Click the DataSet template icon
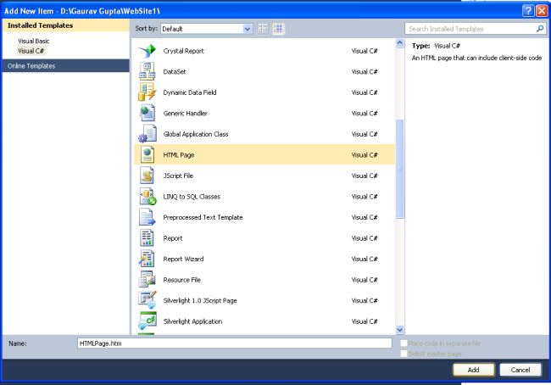This screenshot has height=385, width=551. [147, 71]
